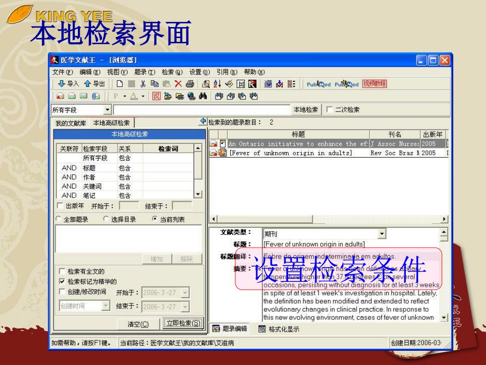Switch to 我的文献库 tab
This screenshot has height=365, width=486.
pos(71,123)
